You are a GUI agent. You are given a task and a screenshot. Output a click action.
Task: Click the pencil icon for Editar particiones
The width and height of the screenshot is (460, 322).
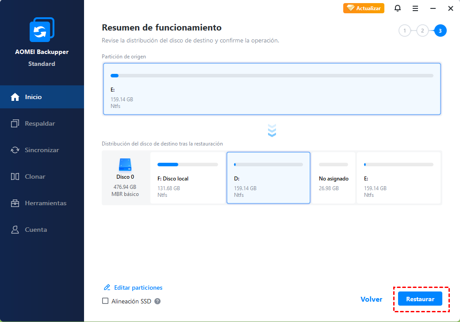coord(107,287)
